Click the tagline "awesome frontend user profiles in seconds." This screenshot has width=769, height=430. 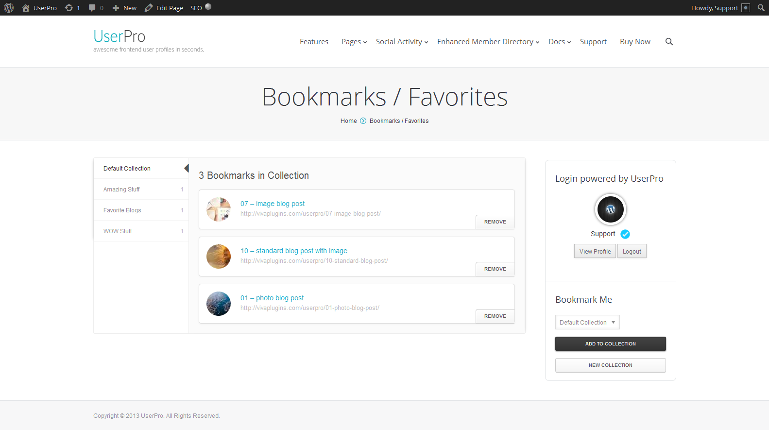tap(149, 50)
